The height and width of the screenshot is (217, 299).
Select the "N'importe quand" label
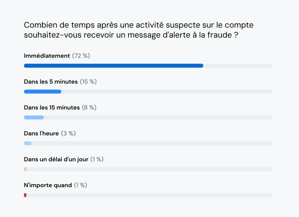[x=48, y=185]
